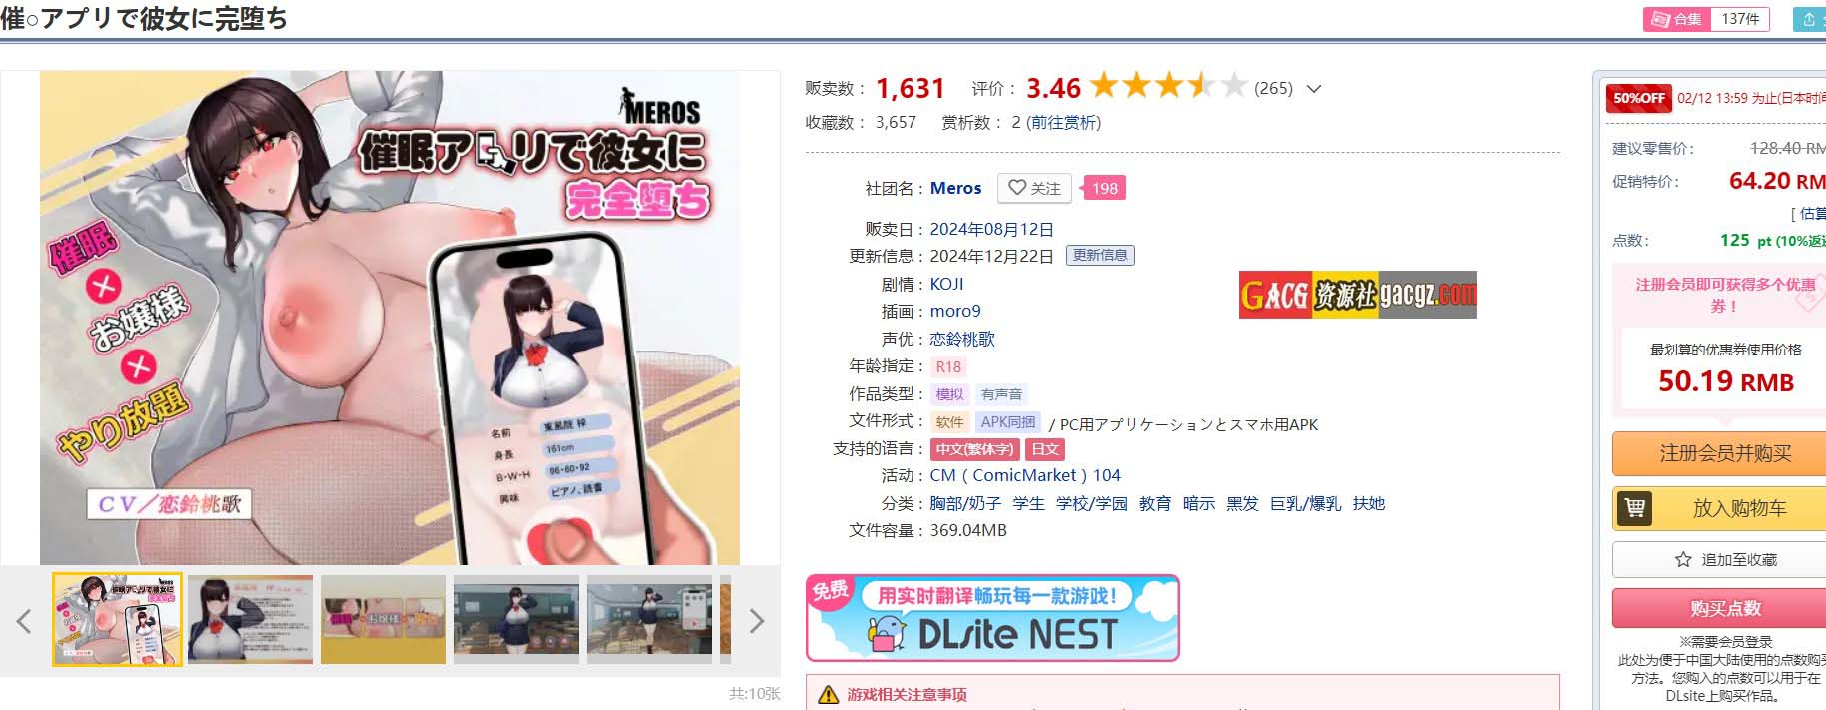Select the 中文(繁体字) language tag
The width and height of the screenshot is (1826, 710).
point(974,449)
